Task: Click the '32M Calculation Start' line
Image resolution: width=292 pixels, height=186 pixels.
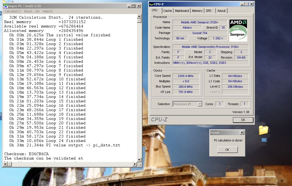Action: (56, 18)
